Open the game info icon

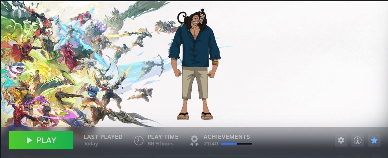pyautogui.click(x=358, y=140)
